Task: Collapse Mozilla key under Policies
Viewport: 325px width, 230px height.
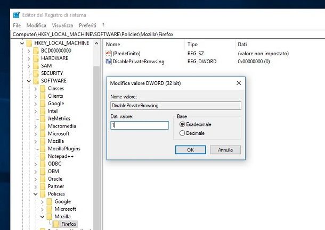Action: [x=43, y=217]
